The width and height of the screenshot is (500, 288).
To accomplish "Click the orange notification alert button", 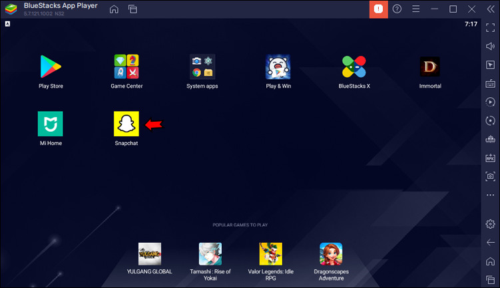I will pos(379,9).
